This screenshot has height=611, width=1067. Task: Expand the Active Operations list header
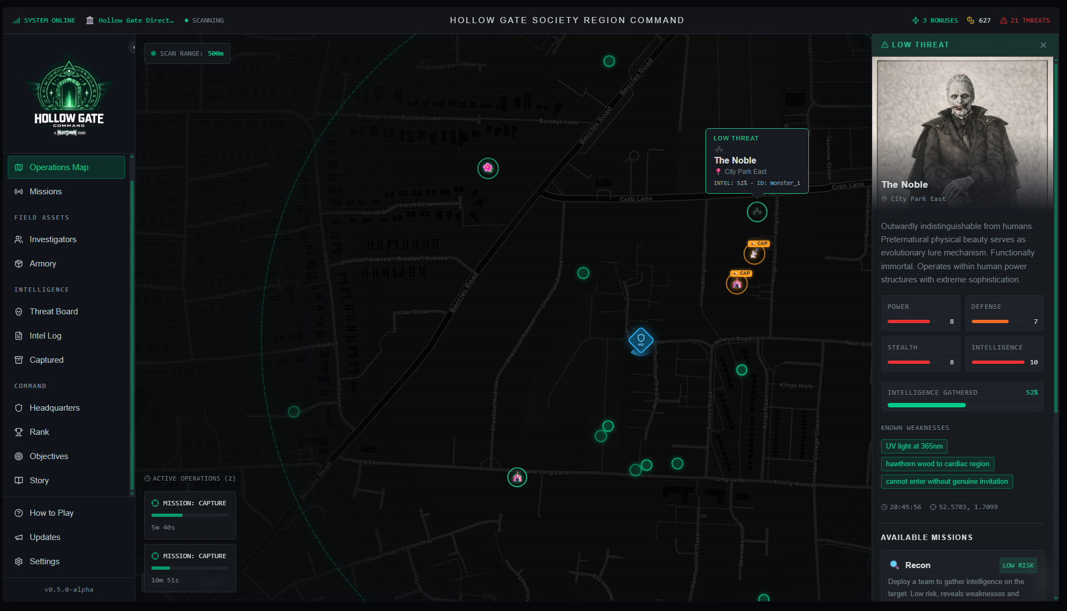[x=190, y=478]
